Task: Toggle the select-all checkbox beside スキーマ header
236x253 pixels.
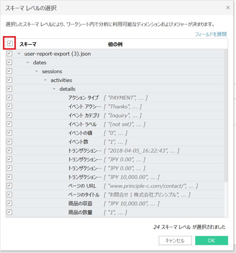Action: [10, 44]
